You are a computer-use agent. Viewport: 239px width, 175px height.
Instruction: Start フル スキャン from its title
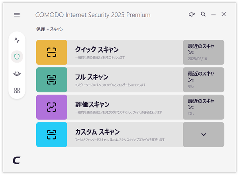pyautogui.click(x=92, y=77)
